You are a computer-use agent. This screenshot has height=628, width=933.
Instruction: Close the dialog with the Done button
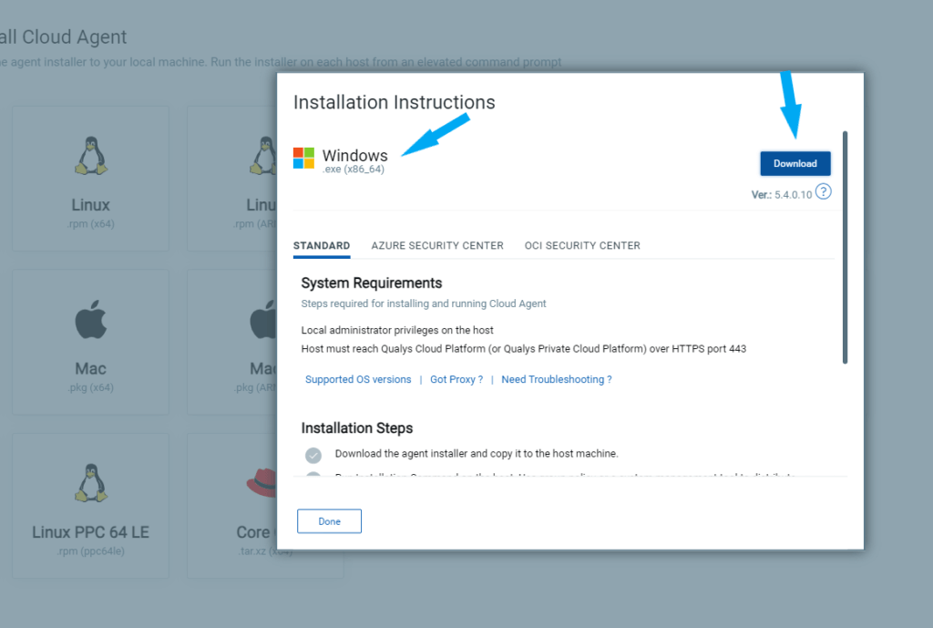pos(329,521)
